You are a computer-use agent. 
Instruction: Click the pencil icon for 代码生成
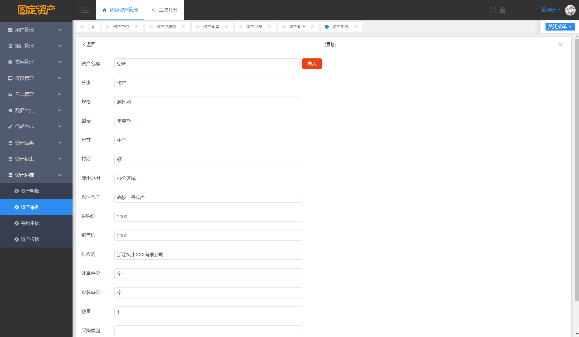pyautogui.click(x=10, y=127)
